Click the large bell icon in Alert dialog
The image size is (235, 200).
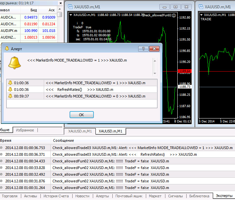[x=15, y=63]
